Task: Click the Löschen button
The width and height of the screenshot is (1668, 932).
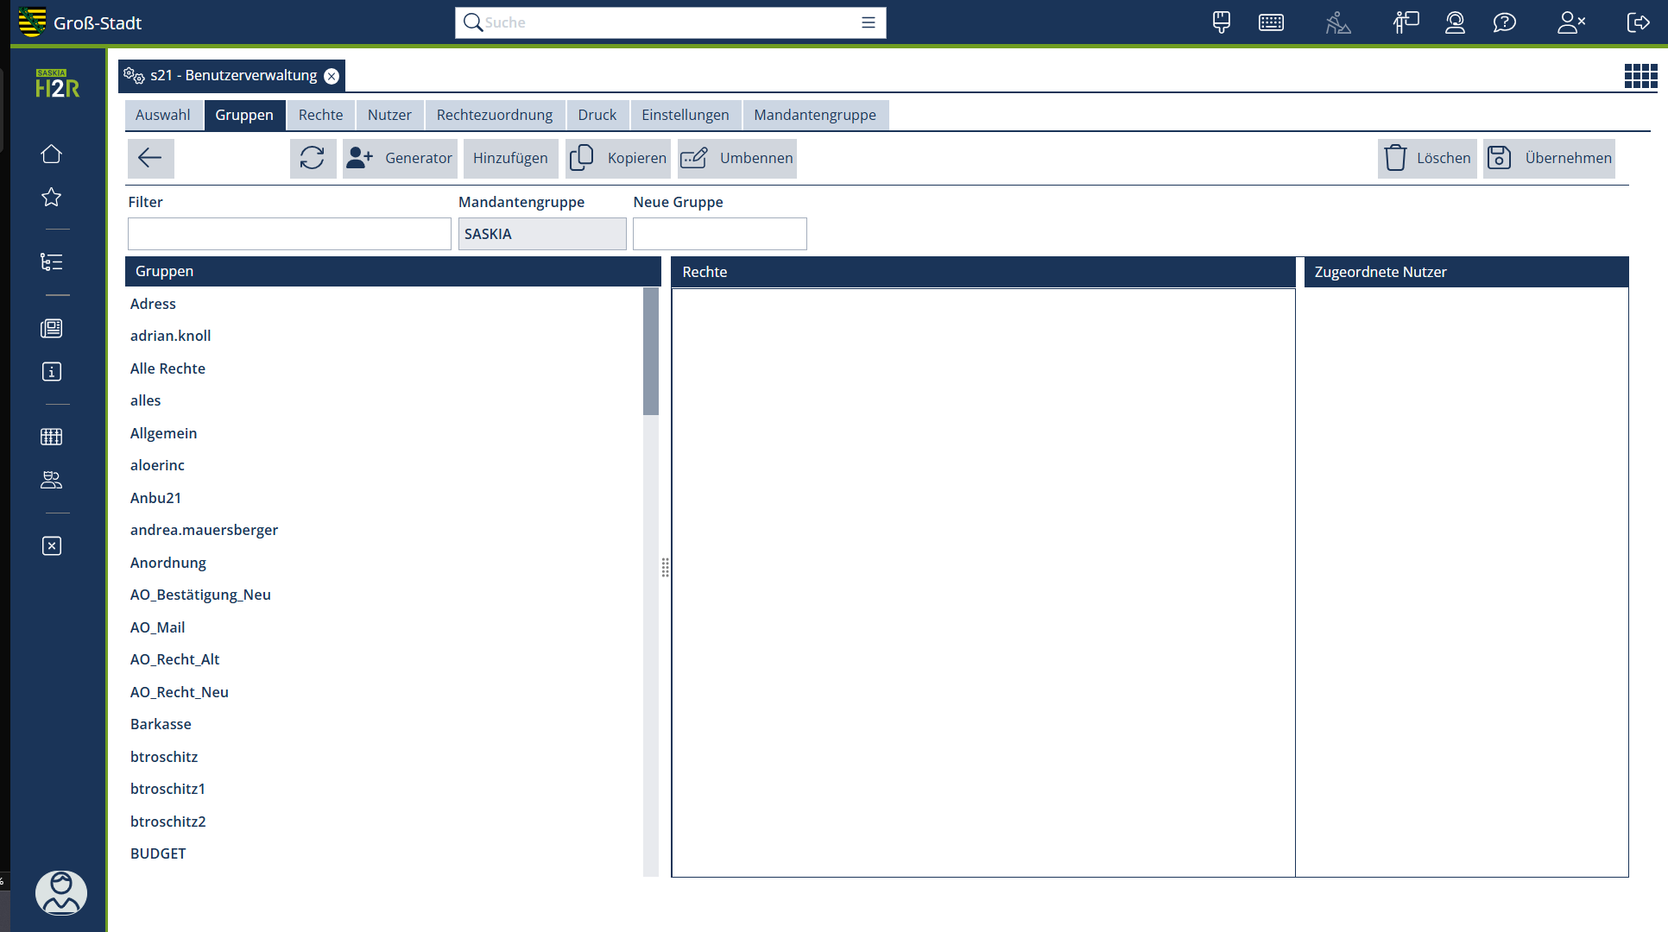Action: 1427,158
